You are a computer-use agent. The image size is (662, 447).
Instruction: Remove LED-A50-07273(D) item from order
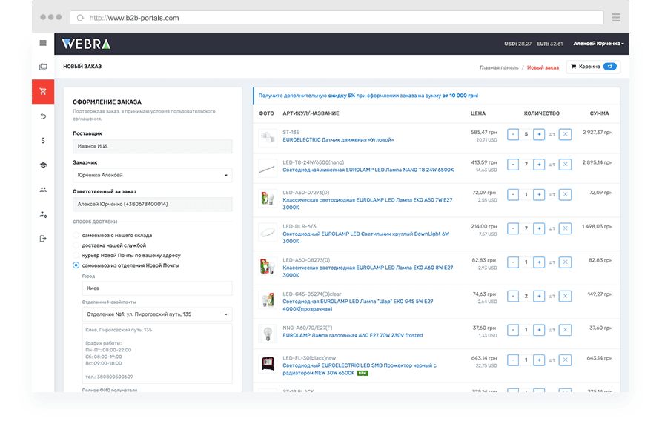[x=566, y=194]
